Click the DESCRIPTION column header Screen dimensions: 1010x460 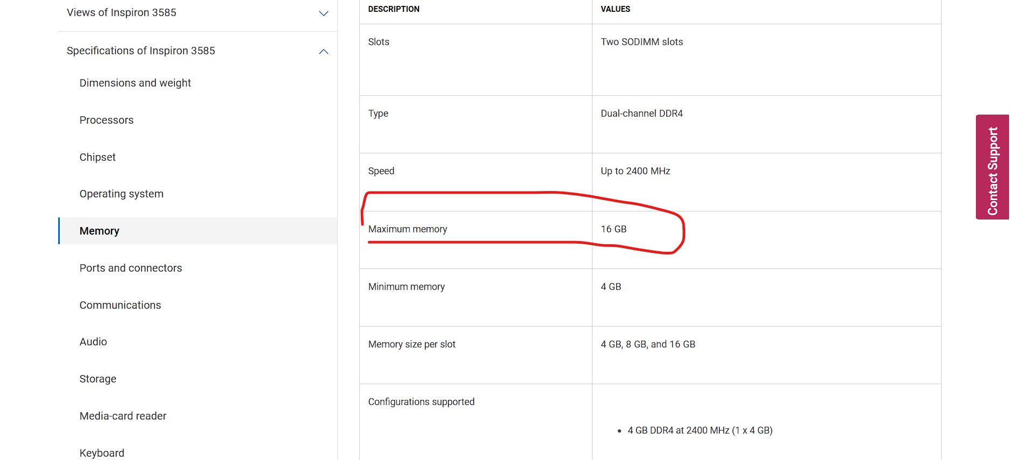coord(394,9)
